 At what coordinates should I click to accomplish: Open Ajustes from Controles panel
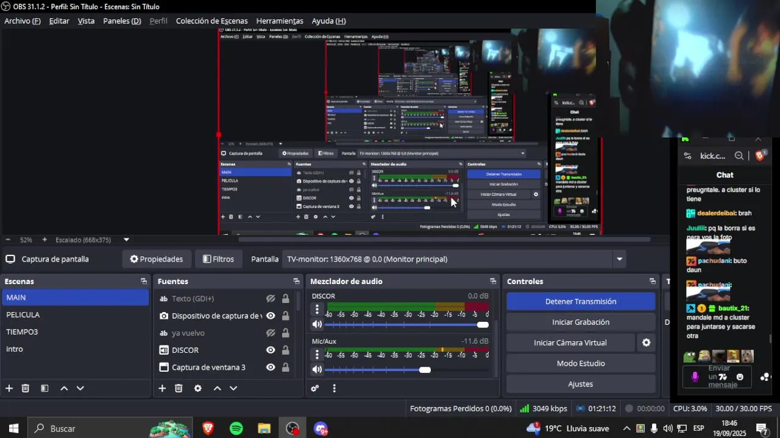click(x=581, y=384)
